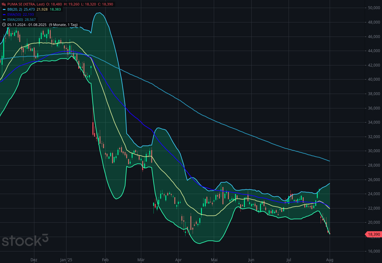Image resolution: width=382 pixels, height=263 pixels.
Task: Click the candlestick icon beside PUMA SE
Action: [4, 4]
